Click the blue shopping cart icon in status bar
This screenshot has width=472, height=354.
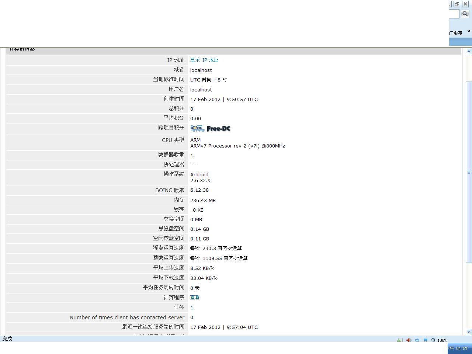coord(426,340)
